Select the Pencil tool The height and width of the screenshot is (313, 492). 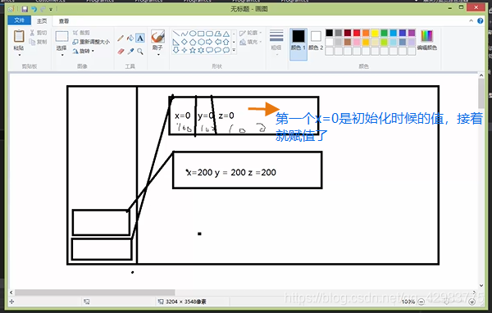pyautogui.click(x=121, y=39)
